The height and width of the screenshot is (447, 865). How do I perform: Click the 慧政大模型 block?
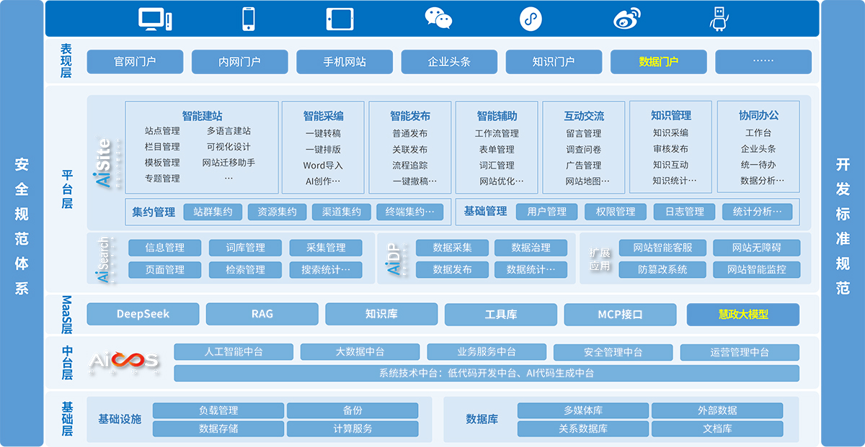coord(742,315)
